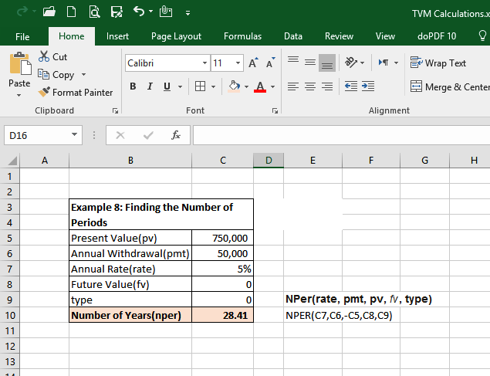490x376 pixels.
Task: Decrease font size with small A
Action: click(271, 63)
